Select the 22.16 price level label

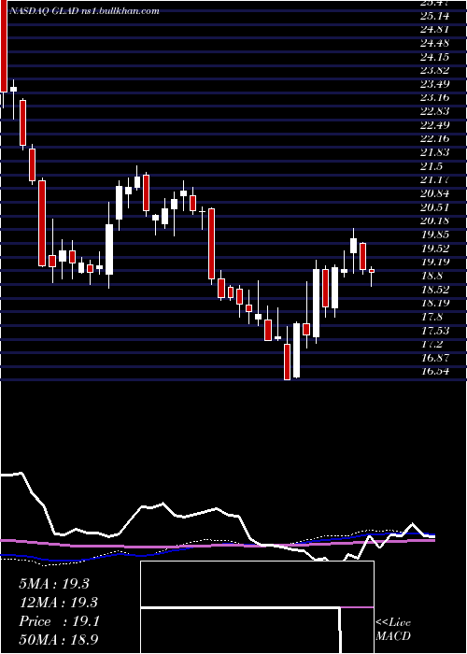point(435,139)
